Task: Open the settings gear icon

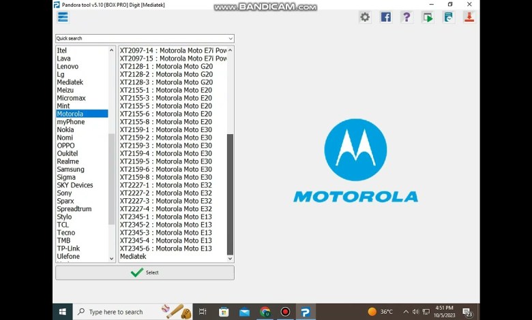Action: click(365, 17)
